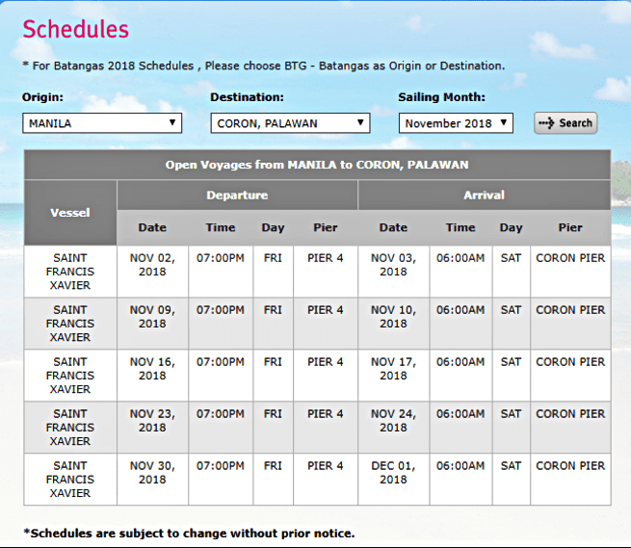The height and width of the screenshot is (548, 631).
Task: Open the Sailing Month dropdown
Action: click(x=456, y=123)
